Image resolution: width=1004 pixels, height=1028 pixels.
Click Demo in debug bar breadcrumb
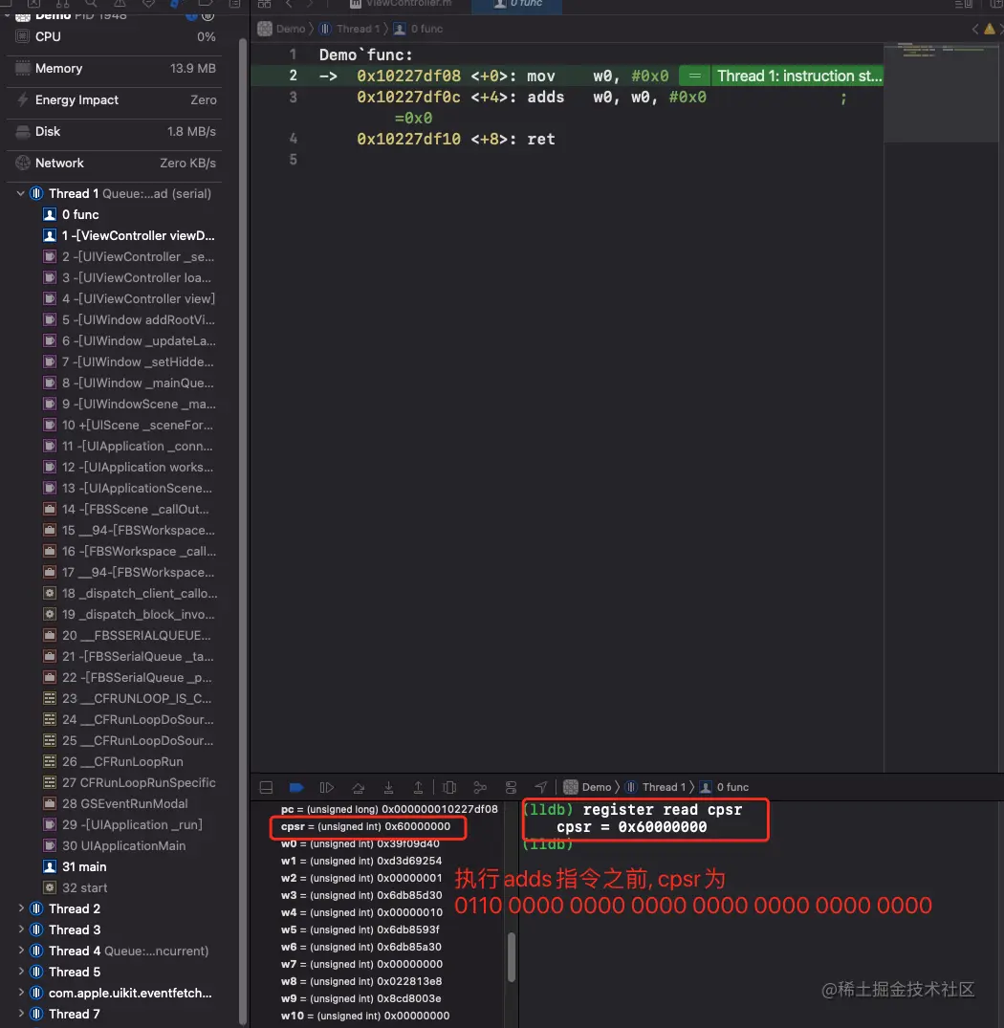[587, 787]
